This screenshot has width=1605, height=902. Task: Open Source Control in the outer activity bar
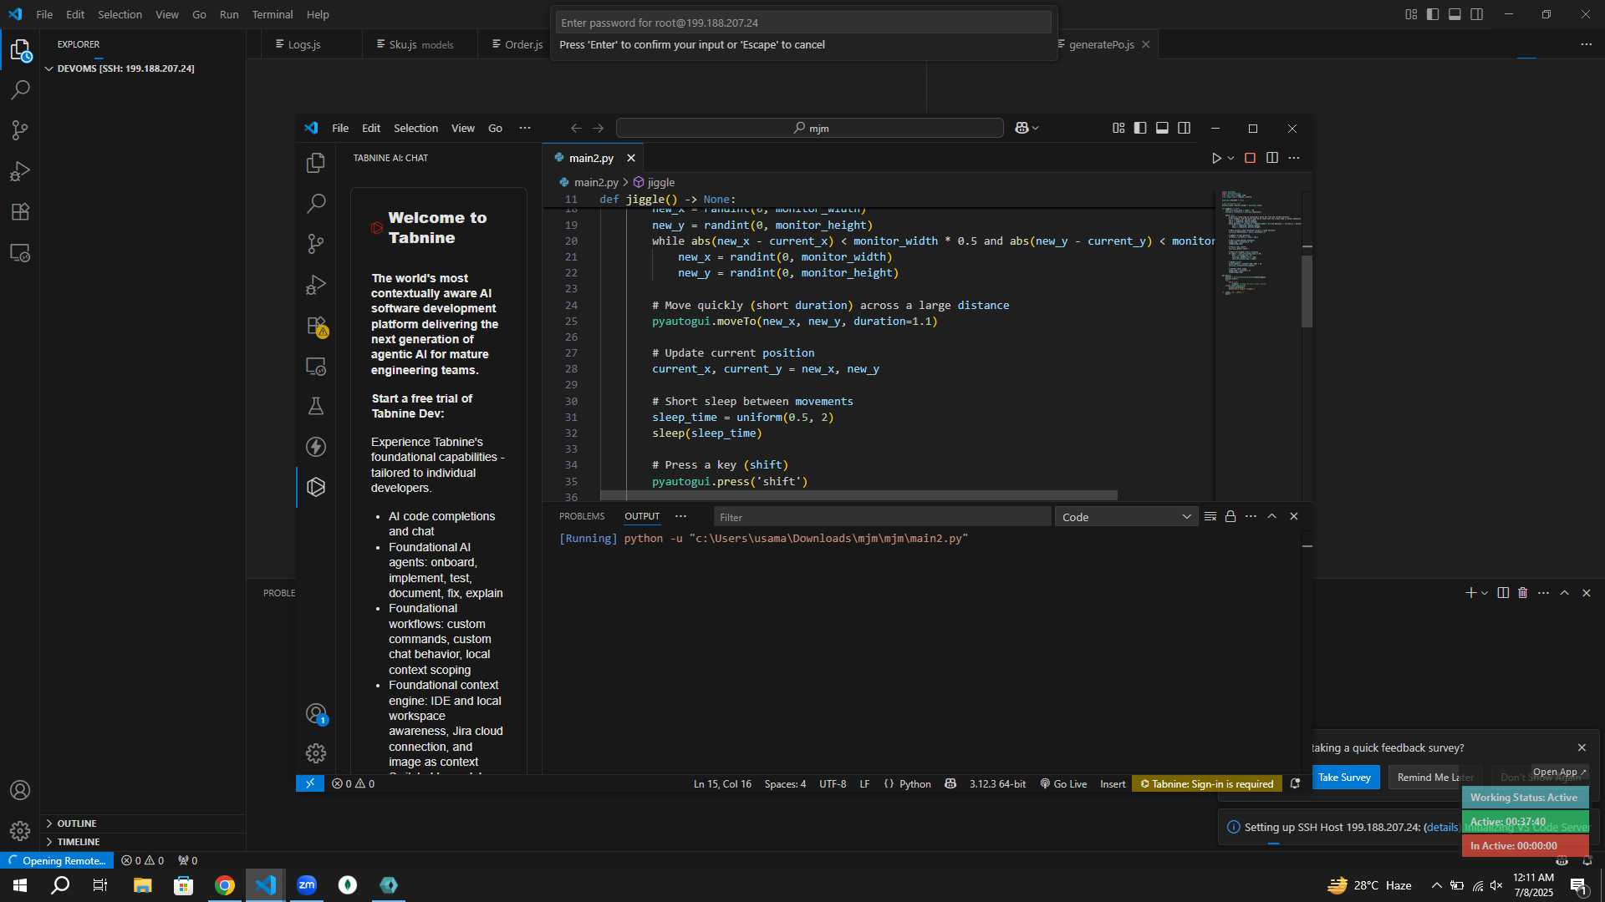[20, 130]
